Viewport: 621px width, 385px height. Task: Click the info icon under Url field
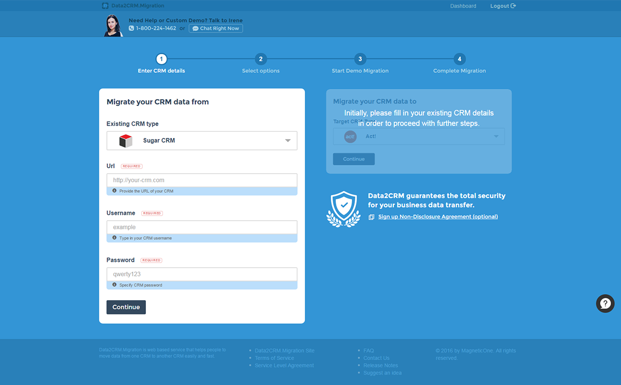tap(114, 191)
